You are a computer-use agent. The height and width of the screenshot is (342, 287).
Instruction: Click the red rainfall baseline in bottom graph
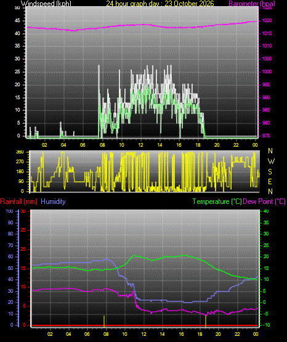pyautogui.click(x=145, y=325)
